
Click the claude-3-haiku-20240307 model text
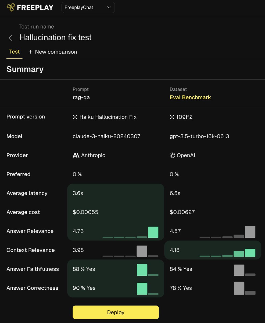click(106, 136)
